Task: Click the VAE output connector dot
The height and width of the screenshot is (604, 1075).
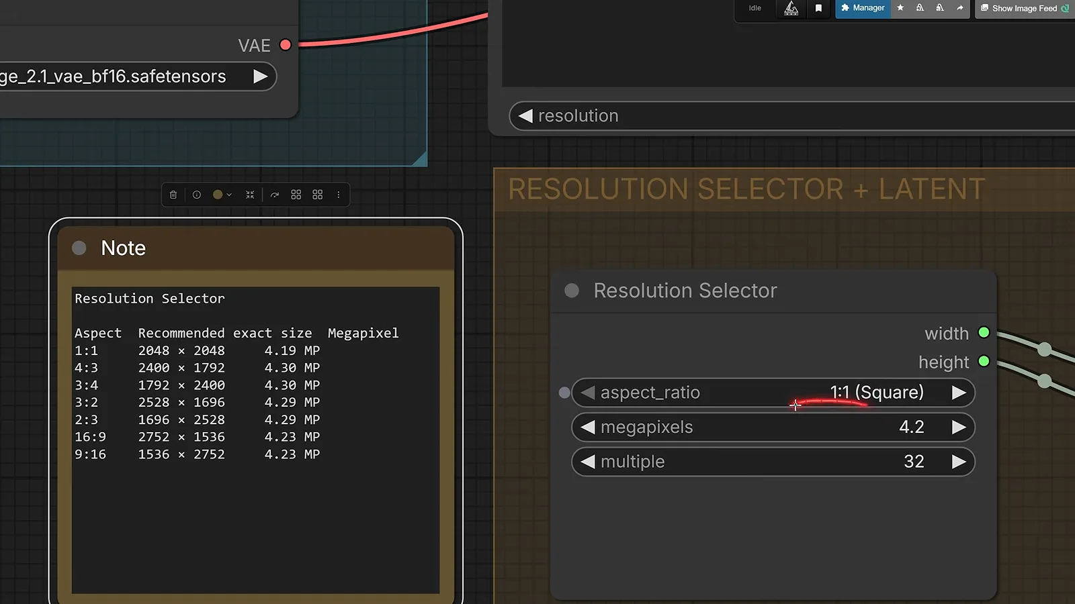Action: [286, 45]
